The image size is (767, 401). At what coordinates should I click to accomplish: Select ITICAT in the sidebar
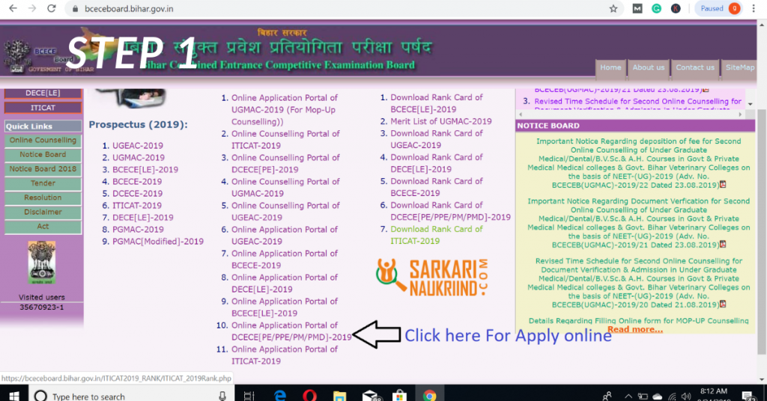[43, 108]
